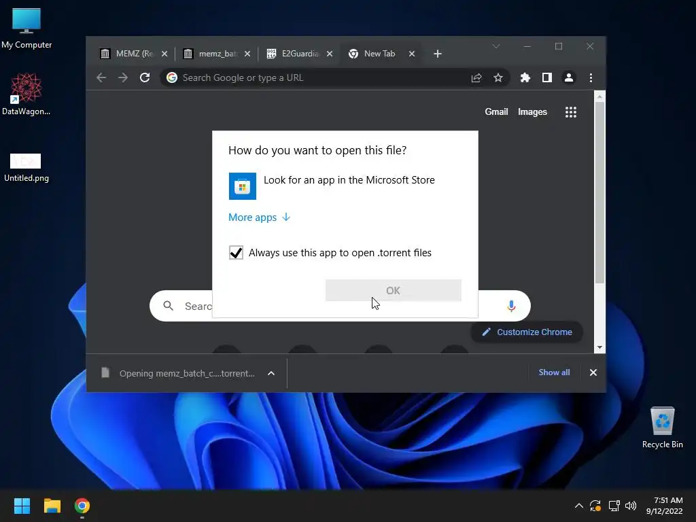Close the memz_batch tab
Image resolution: width=696 pixels, height=522 pixels.
(247, 54)
